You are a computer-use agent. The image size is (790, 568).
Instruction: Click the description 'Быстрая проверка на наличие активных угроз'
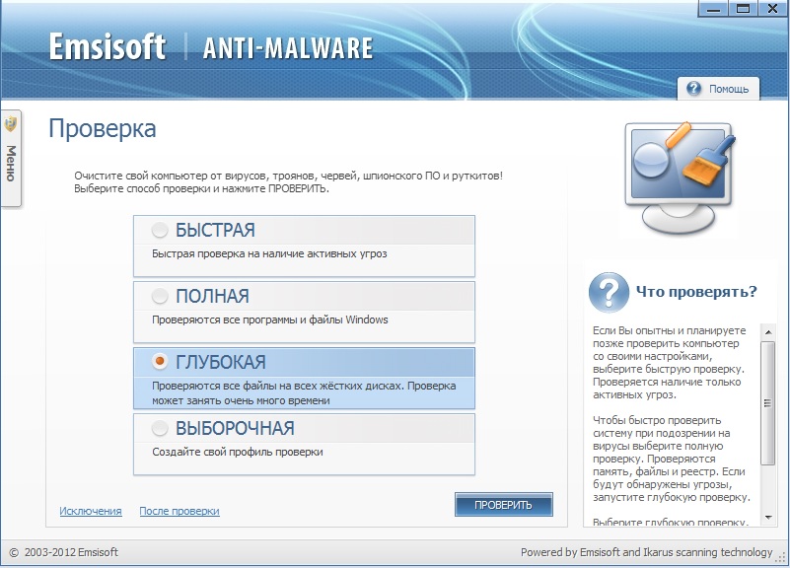tap(269, 253)
